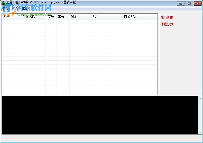Open the 帮助 menu
This screenshot has height=143, width=203.
click(x=25, y=9)
